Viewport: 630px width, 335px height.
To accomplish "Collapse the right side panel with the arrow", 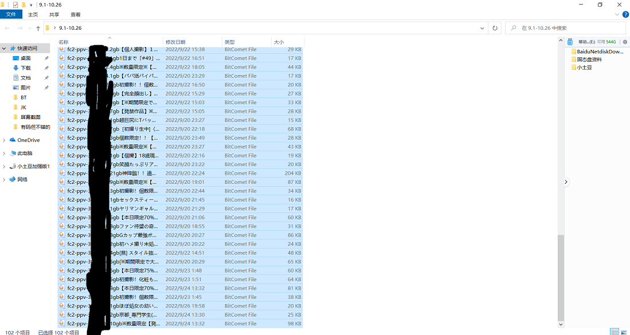I will point(566,182).
